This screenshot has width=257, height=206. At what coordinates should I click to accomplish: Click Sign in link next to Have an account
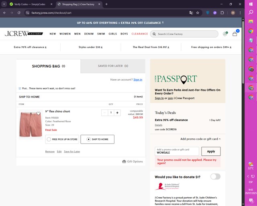138,80
